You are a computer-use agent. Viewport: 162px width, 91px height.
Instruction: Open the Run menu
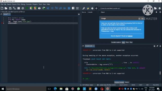(x=18, y=4)
